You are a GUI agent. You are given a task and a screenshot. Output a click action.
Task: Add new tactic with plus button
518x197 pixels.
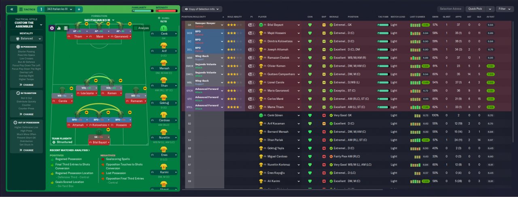tap(79, 9)
